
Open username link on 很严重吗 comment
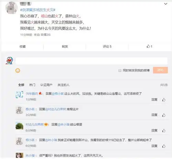click(30, 156)
